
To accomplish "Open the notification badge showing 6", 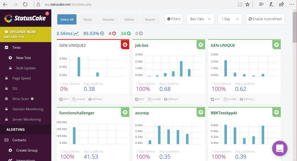I will pyautogui.click(x=47, y=14).
